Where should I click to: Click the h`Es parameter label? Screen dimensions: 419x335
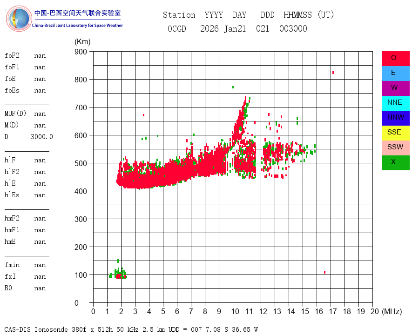pos(12,195)
